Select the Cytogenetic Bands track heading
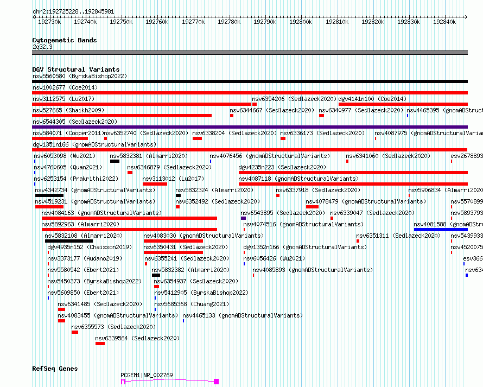This screenshot has height=387, width=483. (x=65, y=40)
